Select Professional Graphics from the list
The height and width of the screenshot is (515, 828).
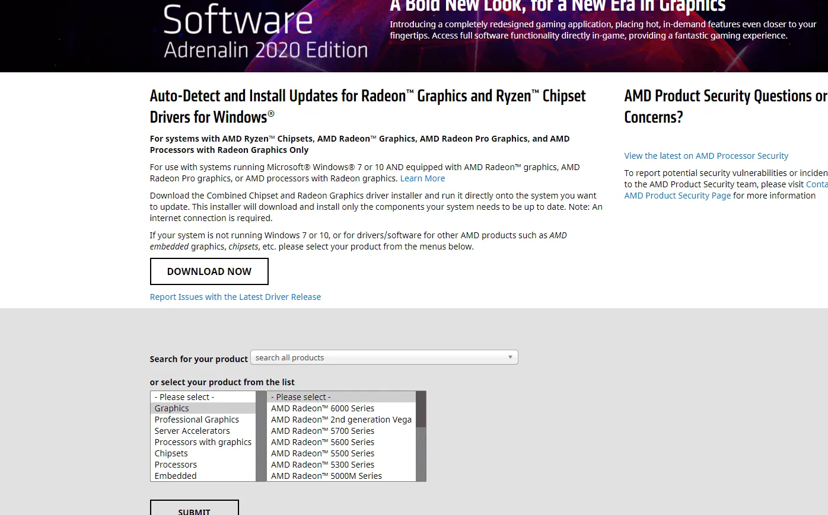196,420
